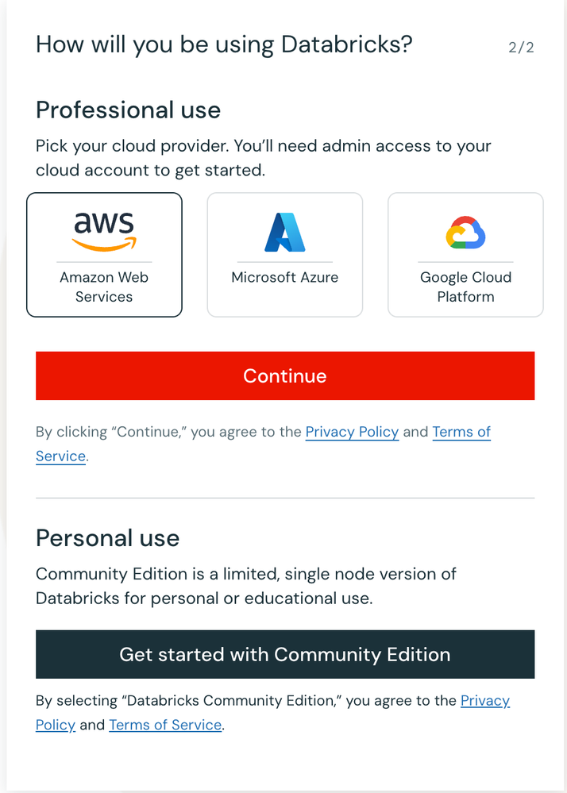This screenshot has width=567, height=793.
Task: Click the Professional use heading
Action: click(x=129, y=110)
